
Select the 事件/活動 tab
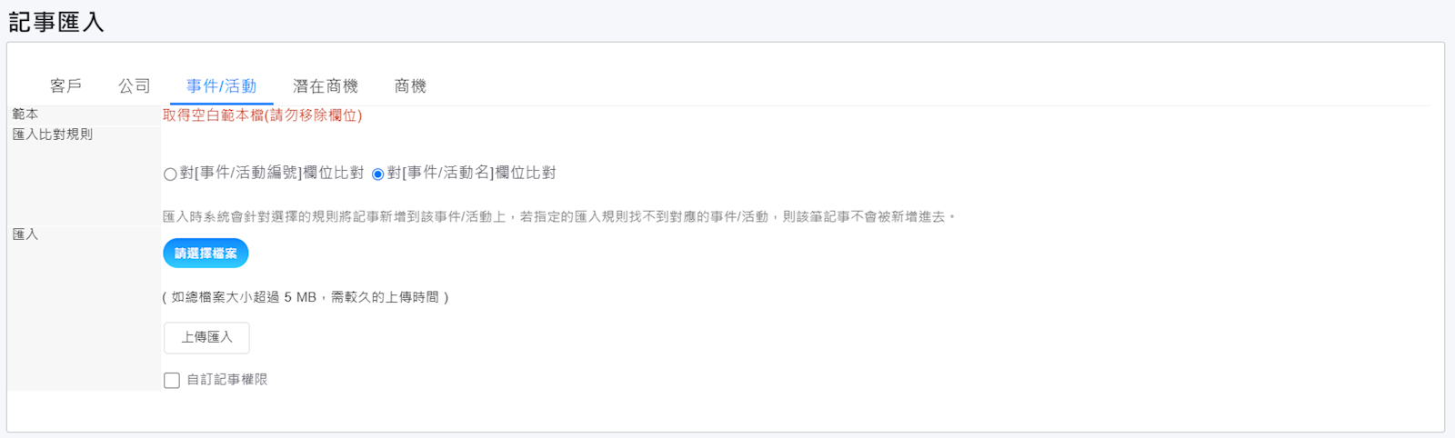click(x=221, y=86)
